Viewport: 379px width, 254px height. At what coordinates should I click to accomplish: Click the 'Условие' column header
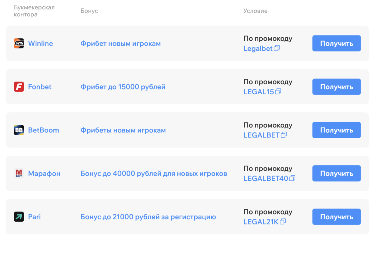pyautogui.click(x=255, y=11)
